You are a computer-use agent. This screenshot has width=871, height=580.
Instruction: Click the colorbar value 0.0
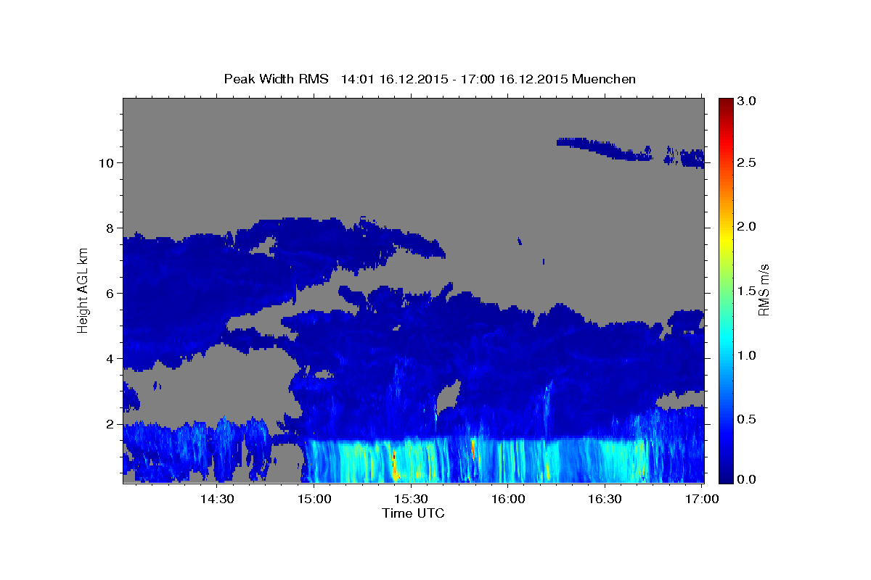point(746,479)
